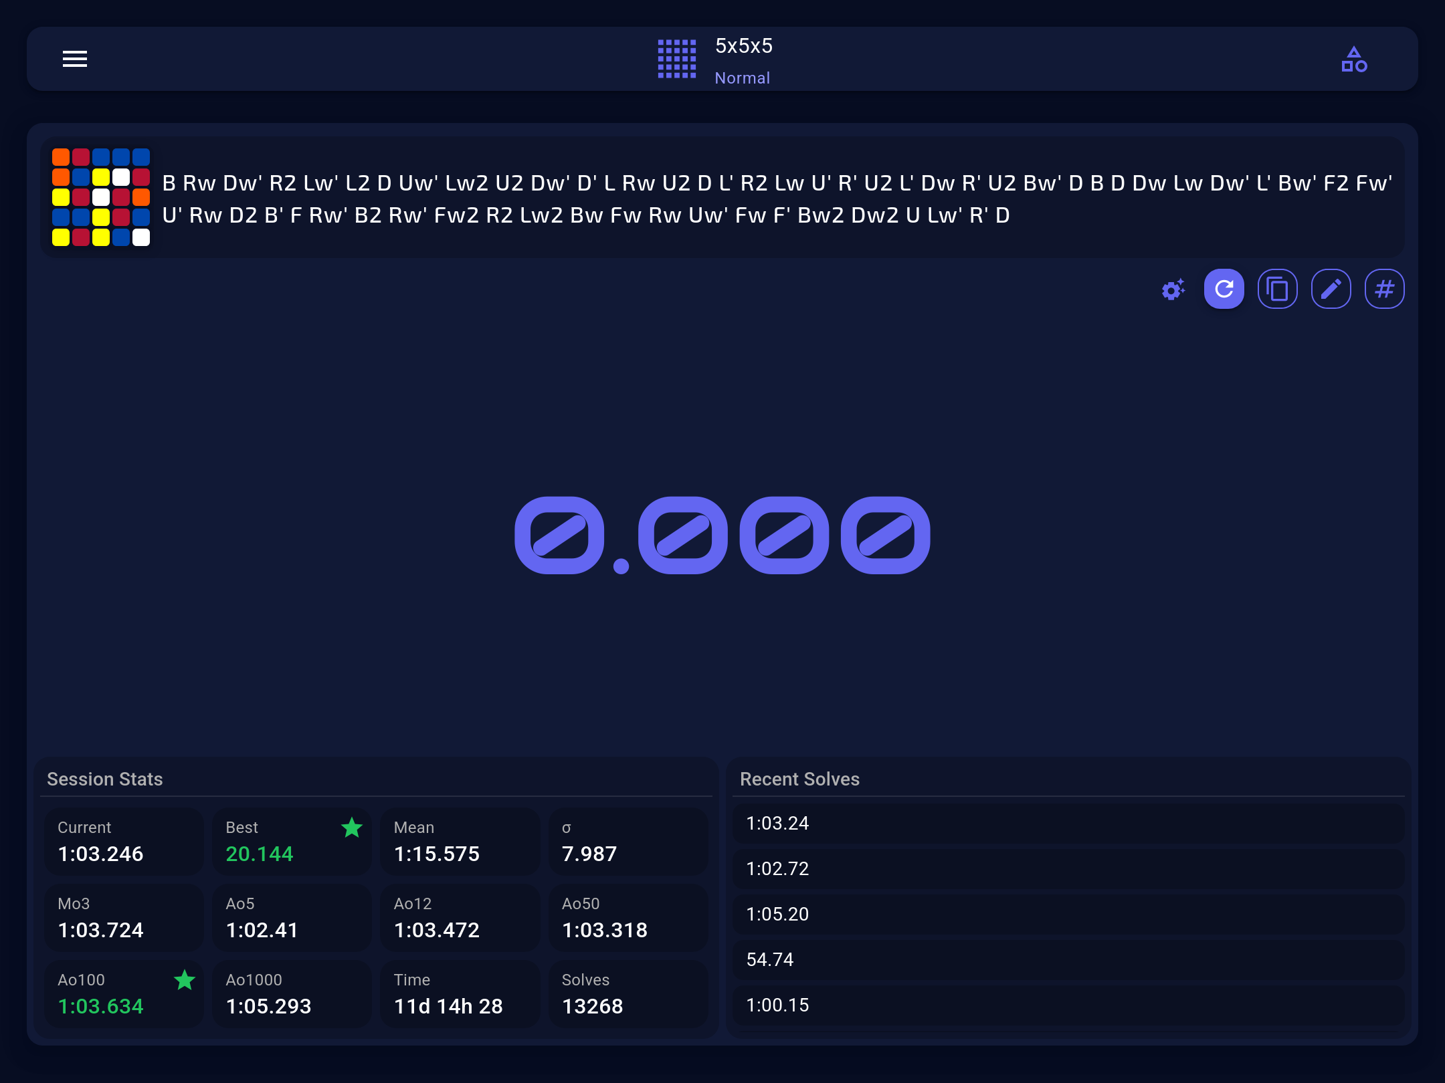Generate a new scramble with refresh
The image size is (1445, 1083).
1224,289
